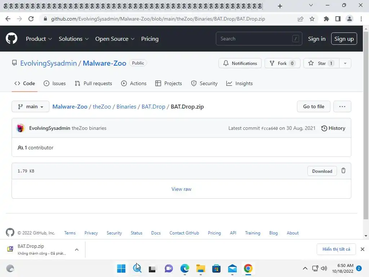This screenshot has height=277, width=369.
Task: Open Microsoft Edge from the taskbar
Action: pos(185,268)
